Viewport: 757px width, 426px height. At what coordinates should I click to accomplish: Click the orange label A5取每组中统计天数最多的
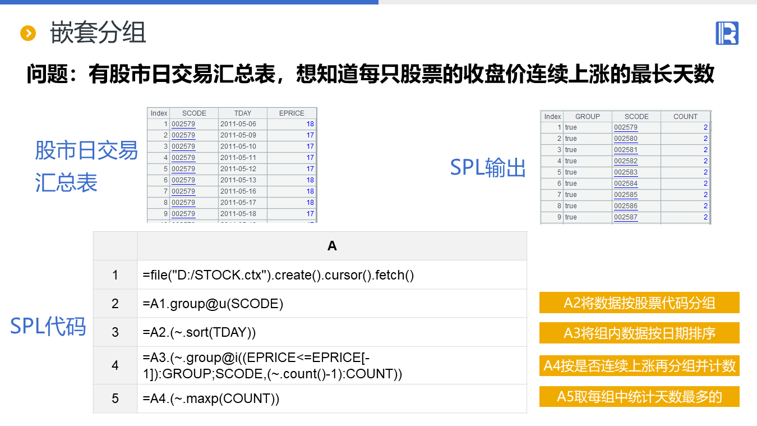[x=639, y=397]
